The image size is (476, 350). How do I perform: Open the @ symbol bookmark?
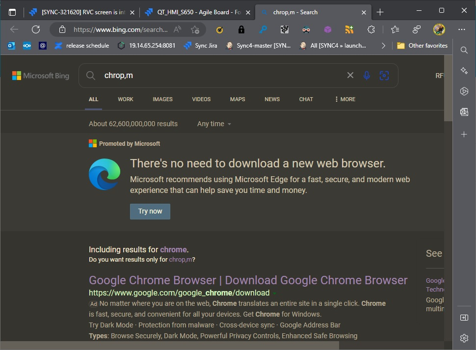(x=43, y=46)
